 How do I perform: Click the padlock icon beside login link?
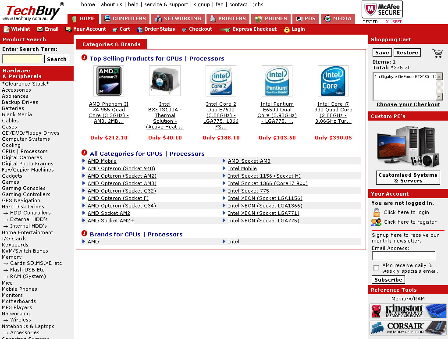click(376, 213)
